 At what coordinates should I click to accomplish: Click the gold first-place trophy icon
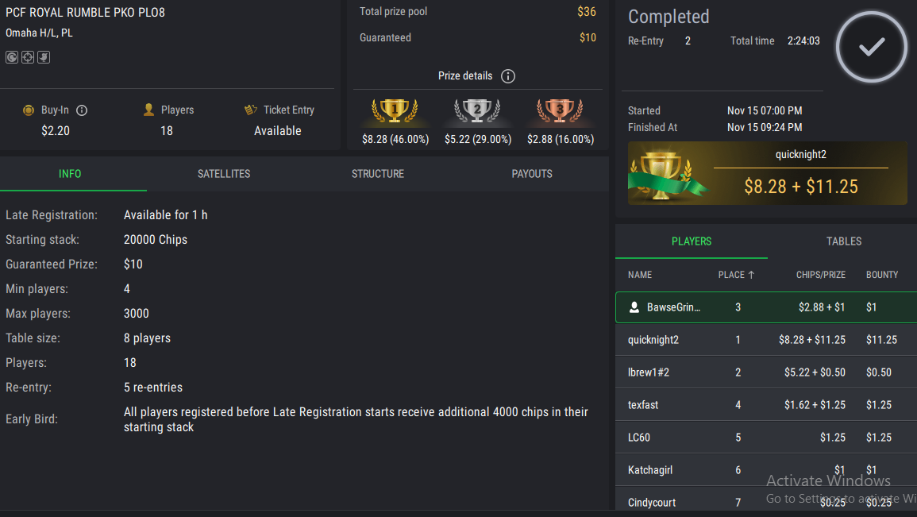395,111
